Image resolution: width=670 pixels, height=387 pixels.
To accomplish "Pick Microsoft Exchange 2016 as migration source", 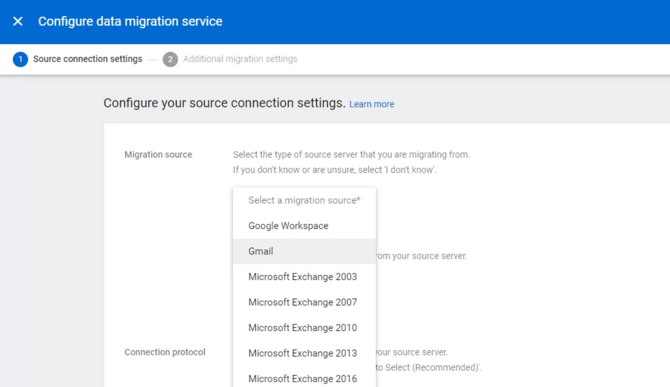I will point(302,378).
